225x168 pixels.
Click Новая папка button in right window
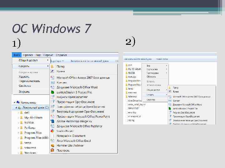(162, 59)
